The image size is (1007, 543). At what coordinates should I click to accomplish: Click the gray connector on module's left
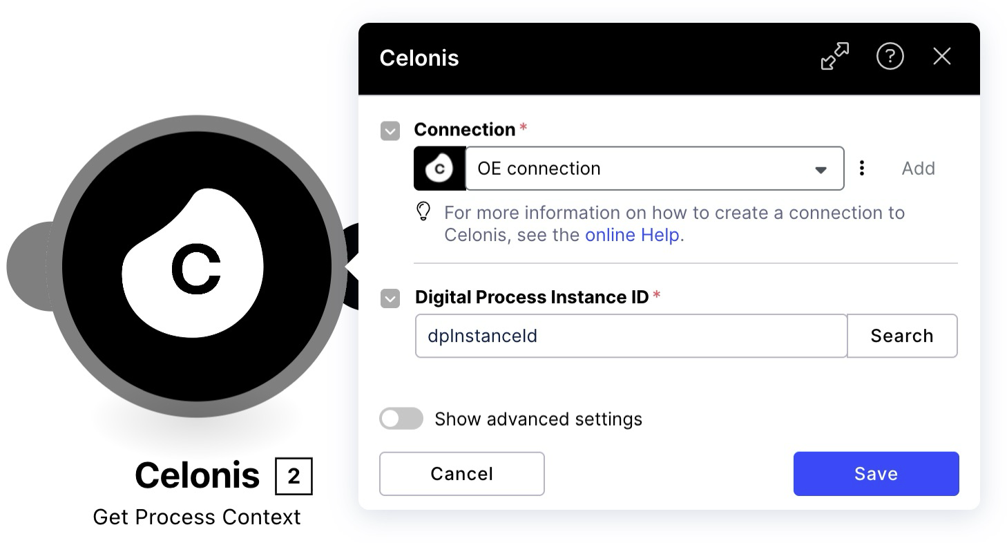coord(28,266)
